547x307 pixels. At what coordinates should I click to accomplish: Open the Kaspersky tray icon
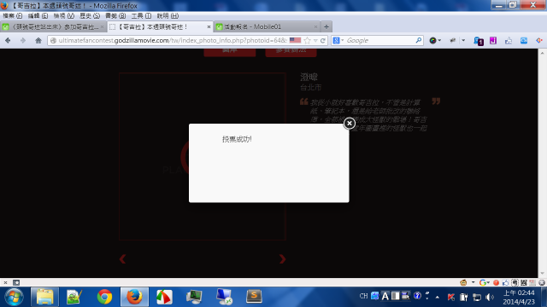tap(450, 297)
